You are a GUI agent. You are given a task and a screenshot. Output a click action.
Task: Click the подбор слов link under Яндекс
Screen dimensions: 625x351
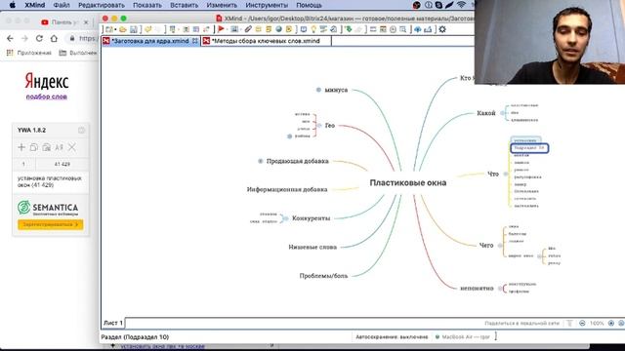click(x=46, y=97)
